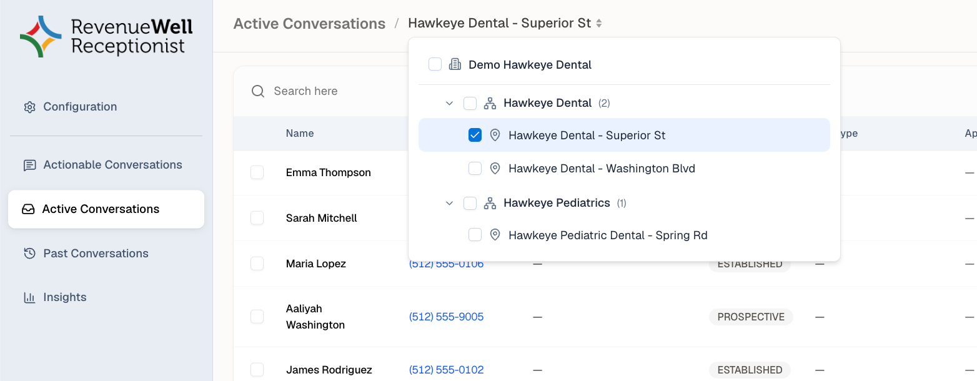Check the Hawkeye Pediatrics group checkbox
Screen dimensions: 977x381
tap(470, 203)
